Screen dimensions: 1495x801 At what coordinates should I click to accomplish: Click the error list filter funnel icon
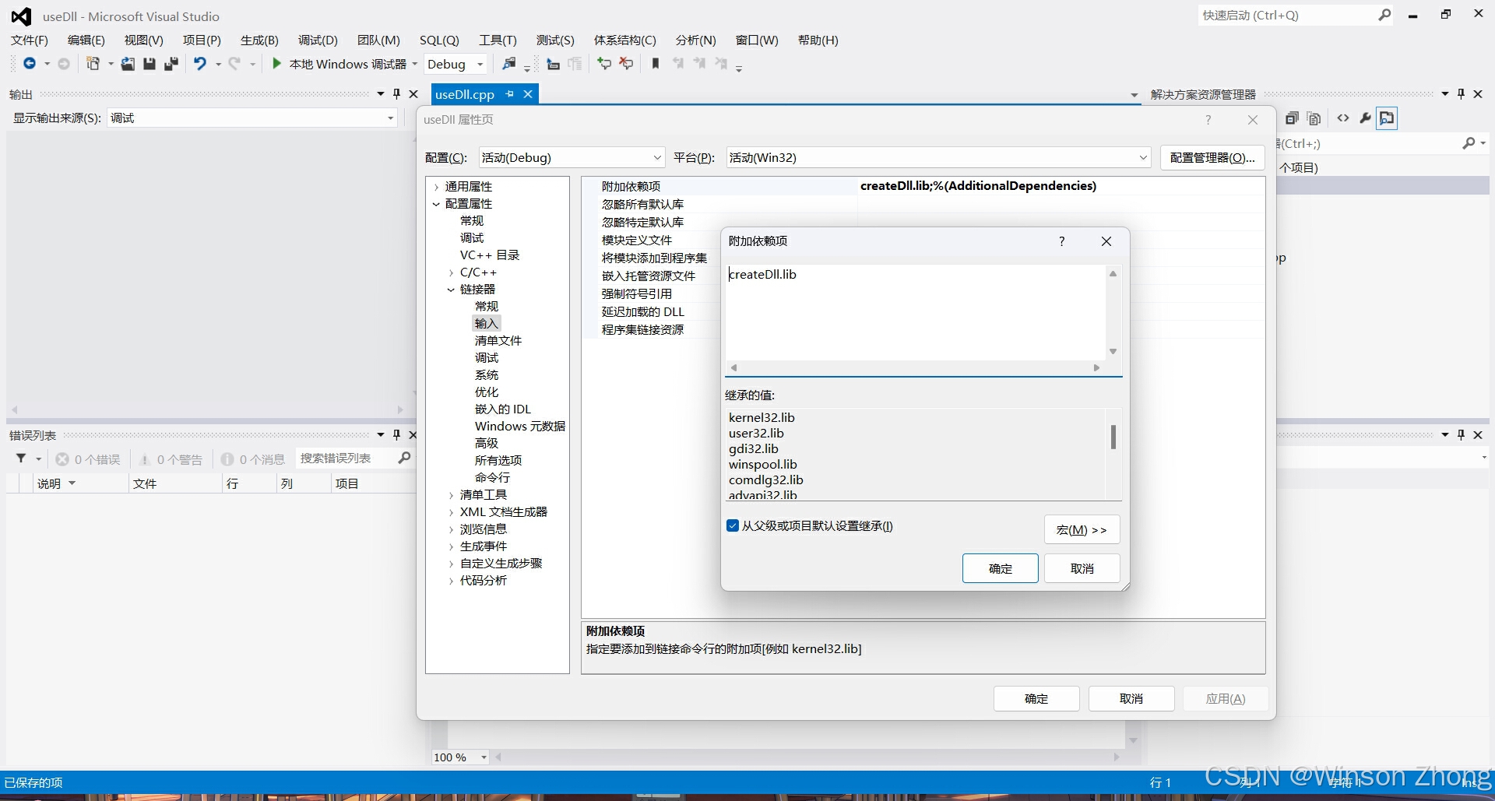pos(21,458)
